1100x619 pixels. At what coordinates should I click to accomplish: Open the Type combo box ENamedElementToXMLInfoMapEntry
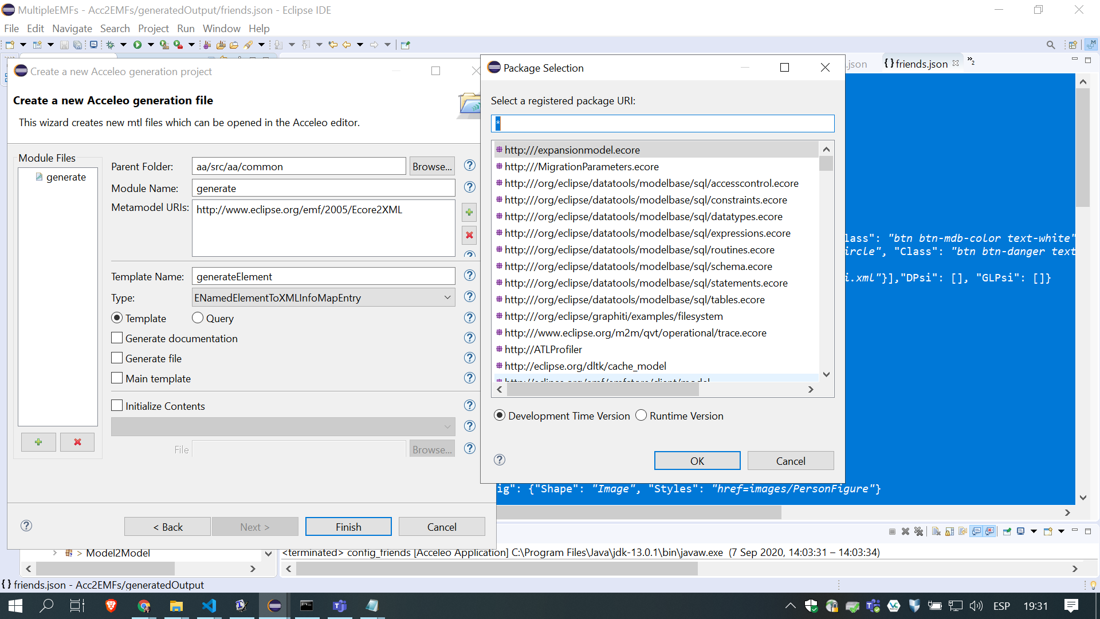(324, 297)
